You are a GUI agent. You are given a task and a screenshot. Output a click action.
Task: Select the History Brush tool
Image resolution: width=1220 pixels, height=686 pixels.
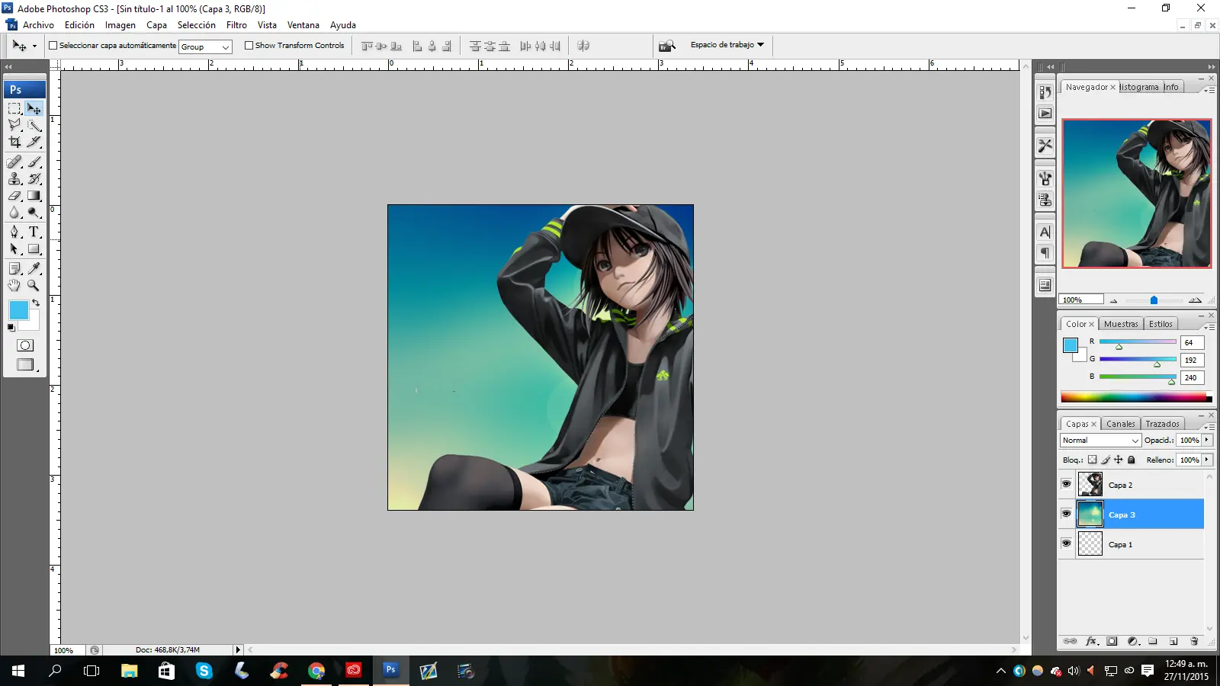[34, 178]
